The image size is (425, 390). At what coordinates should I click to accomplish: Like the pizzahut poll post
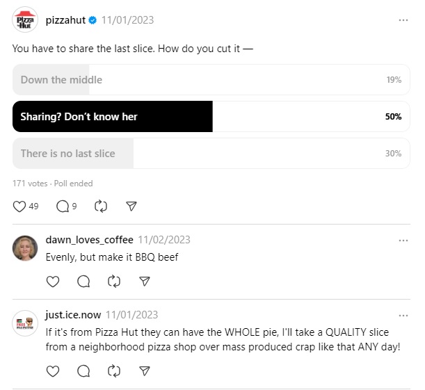point(19,206)
